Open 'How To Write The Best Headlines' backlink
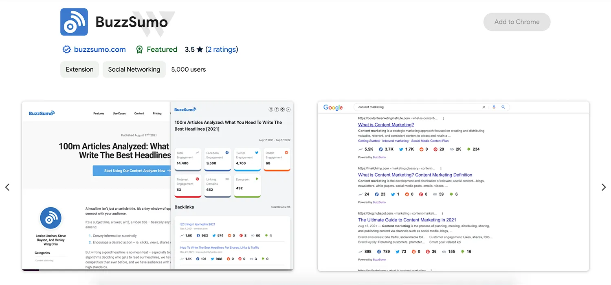Image resolution: width=611 pixels, height=285 pixels. coord(220,248)
